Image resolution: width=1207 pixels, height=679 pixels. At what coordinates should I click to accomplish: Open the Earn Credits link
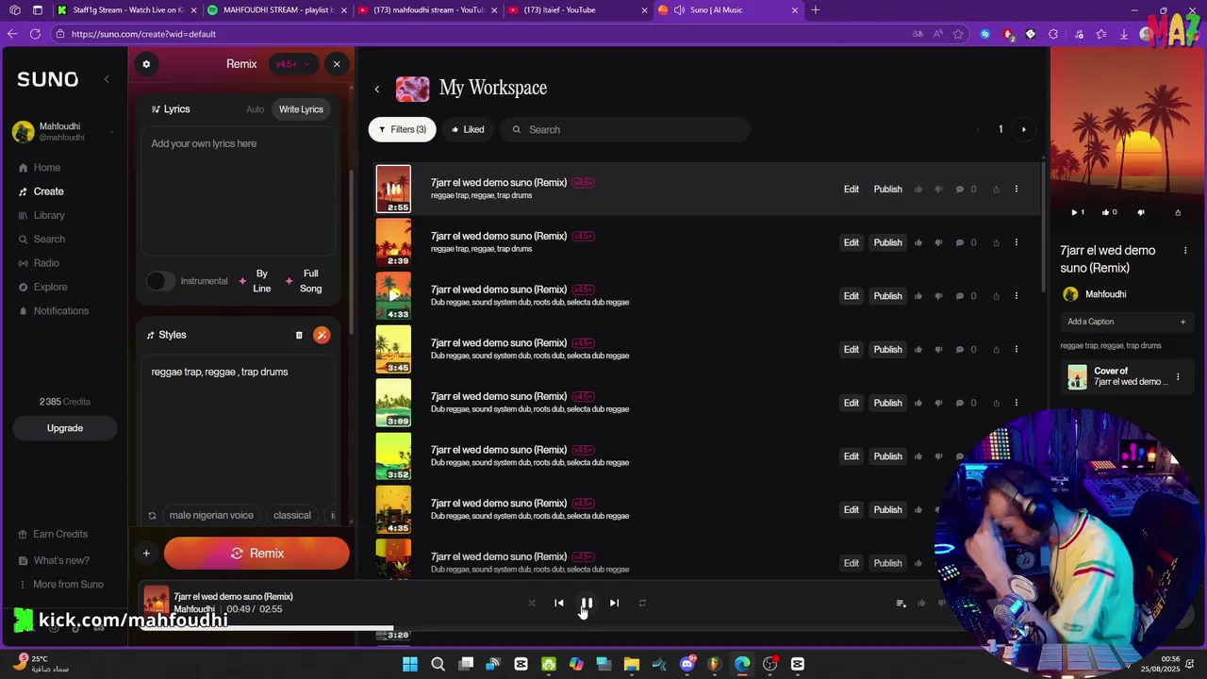point(60,534)
